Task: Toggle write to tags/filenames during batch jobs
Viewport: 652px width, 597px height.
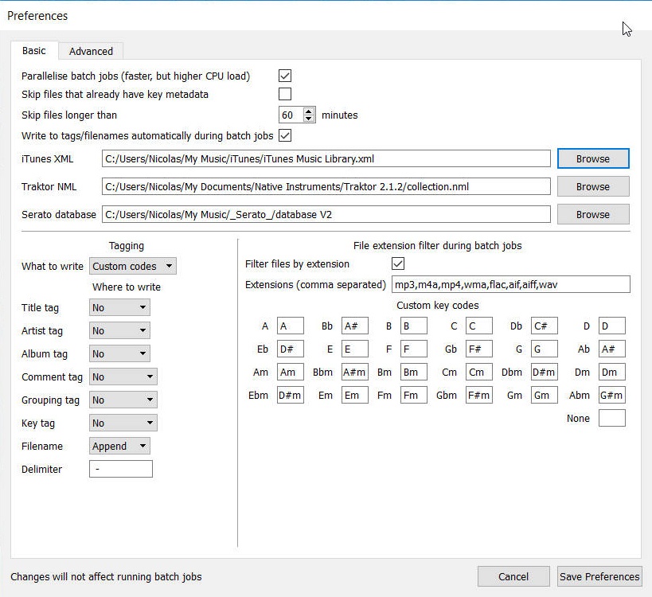Action: click(283, 135)
